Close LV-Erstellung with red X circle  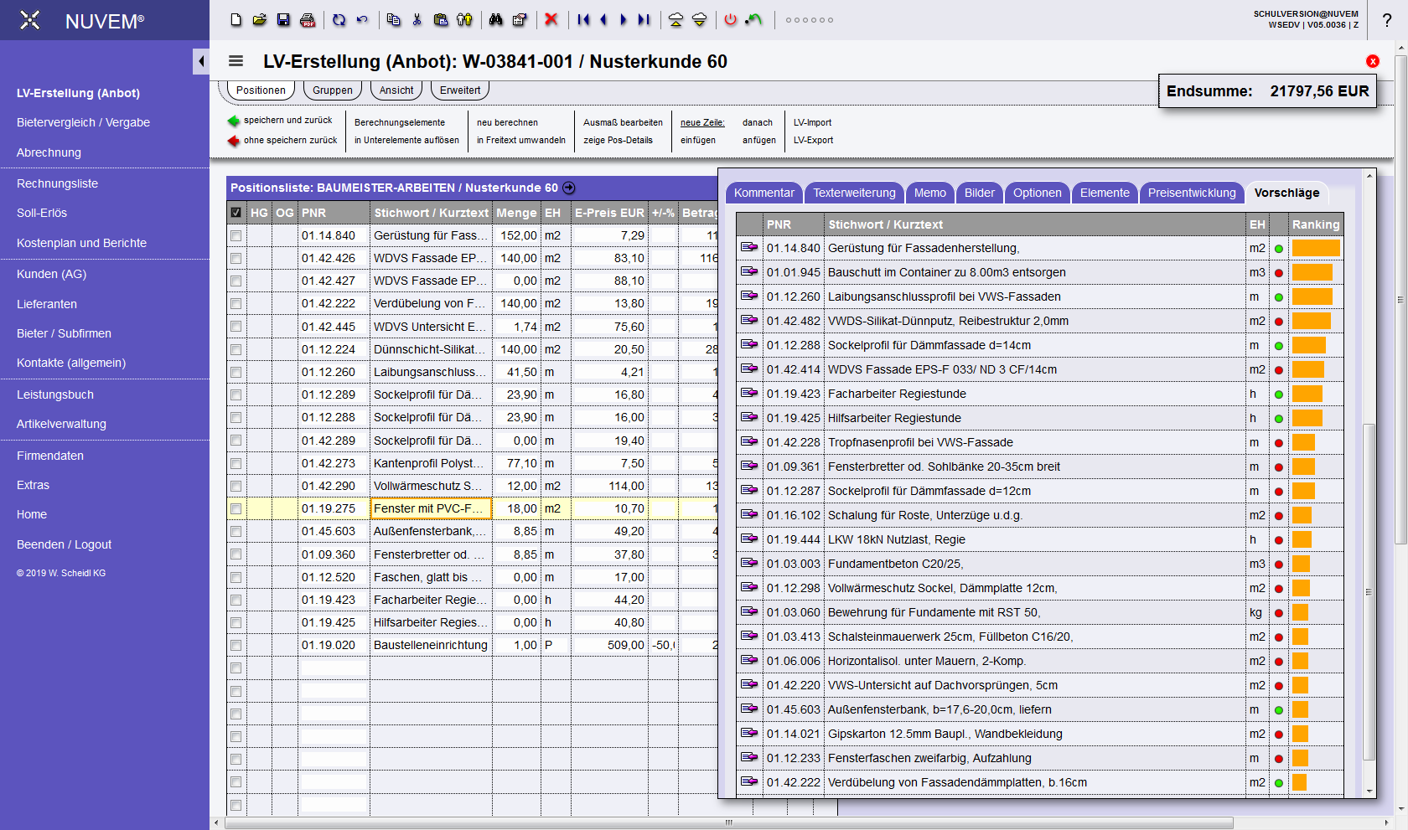pos(1373,61)
